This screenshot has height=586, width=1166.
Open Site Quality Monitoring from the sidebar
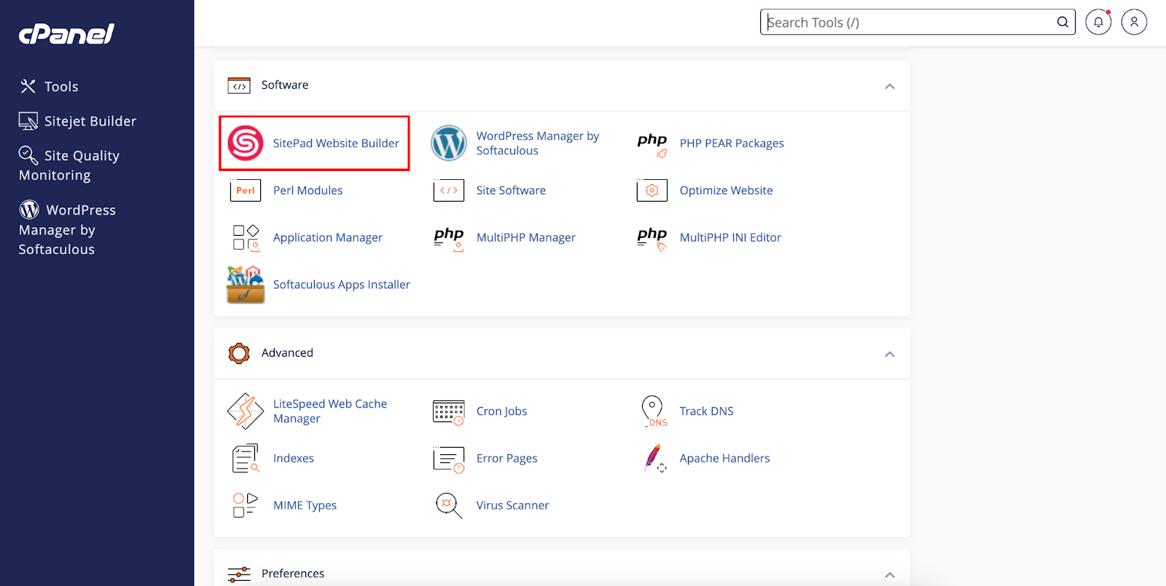(x=69, y=165)
